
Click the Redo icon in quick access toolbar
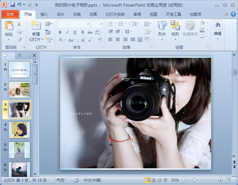tap(30, 5)
